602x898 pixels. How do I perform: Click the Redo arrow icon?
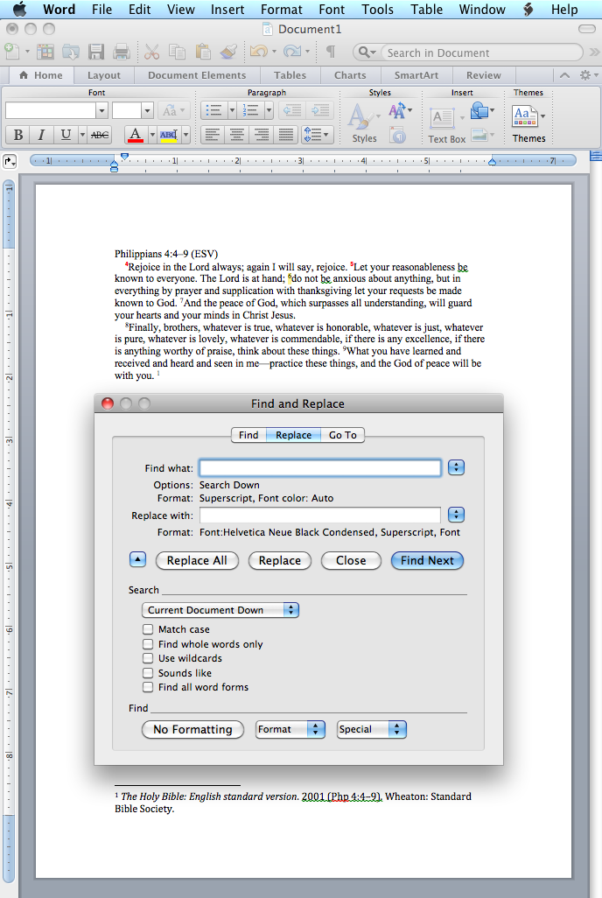click(x=292, y=53)
